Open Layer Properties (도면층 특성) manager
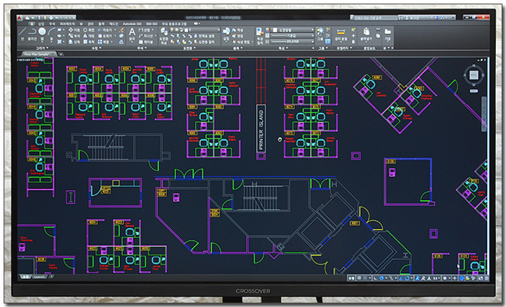The image size is (506, 307). pos(163,35)
